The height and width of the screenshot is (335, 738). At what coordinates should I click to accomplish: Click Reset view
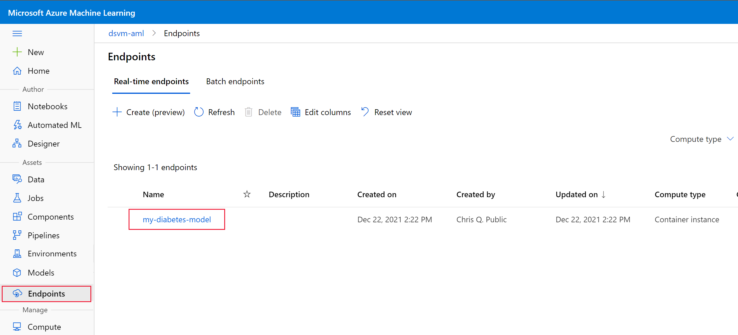coord(387,112)
